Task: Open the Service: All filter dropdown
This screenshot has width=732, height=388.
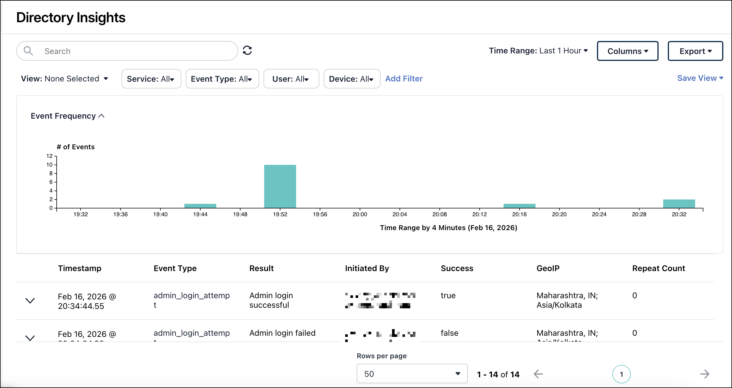Action: tap(151, 79)
